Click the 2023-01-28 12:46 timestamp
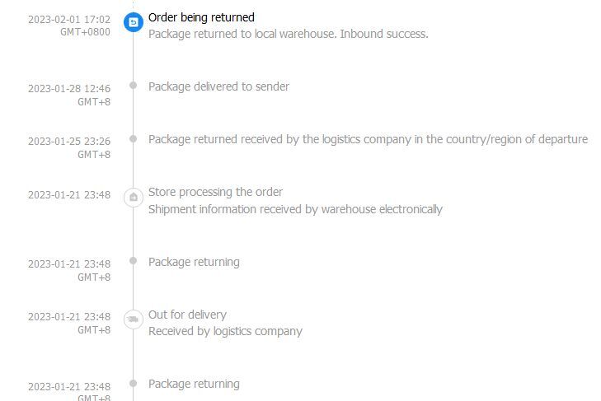601x401 pixels. [69, 89]
